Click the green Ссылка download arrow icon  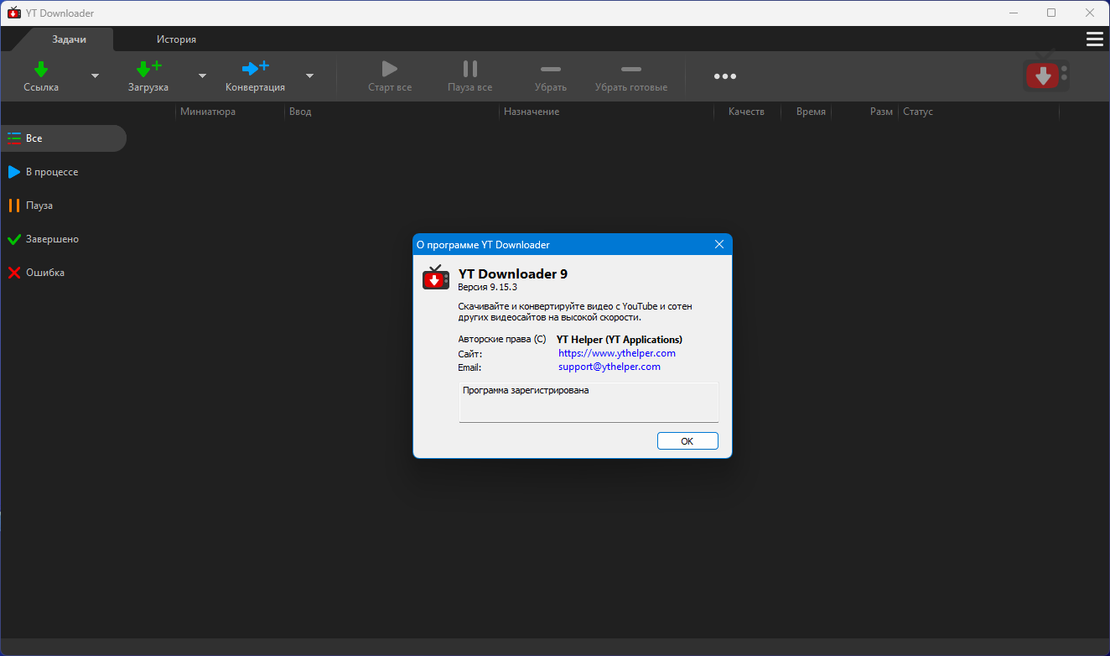coord(41,69)
